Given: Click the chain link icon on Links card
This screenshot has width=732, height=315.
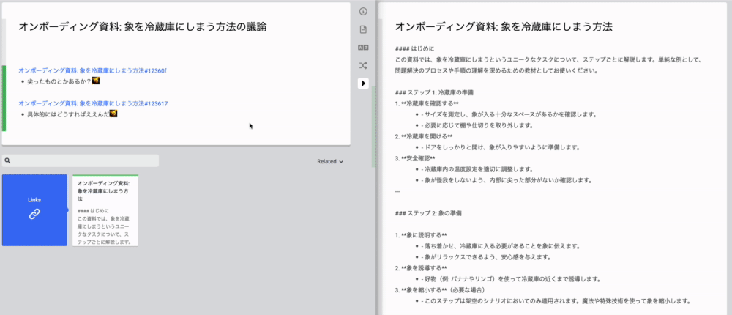Looking at the screenshot, I should coord(34,214).
